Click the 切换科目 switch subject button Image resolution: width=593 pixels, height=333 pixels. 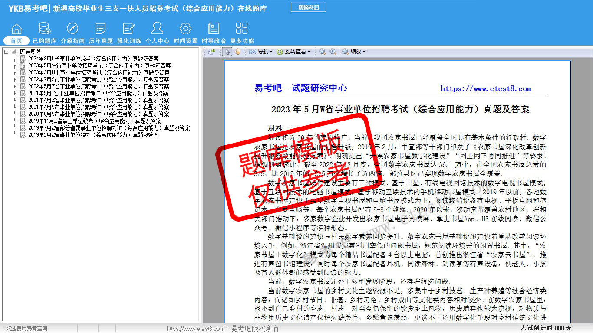click(x=308, y=7)
